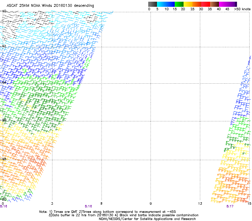Screen dimensions: 252x221
Task: Click the legend value 30
Action: click(x=201, y=9)
